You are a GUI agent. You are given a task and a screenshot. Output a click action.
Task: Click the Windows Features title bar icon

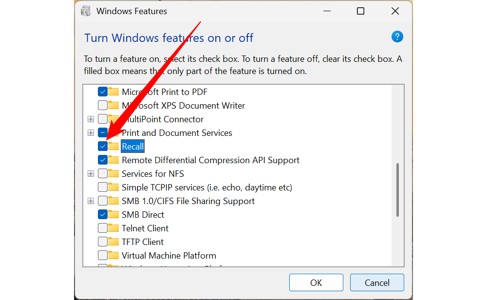coord(86,11)
